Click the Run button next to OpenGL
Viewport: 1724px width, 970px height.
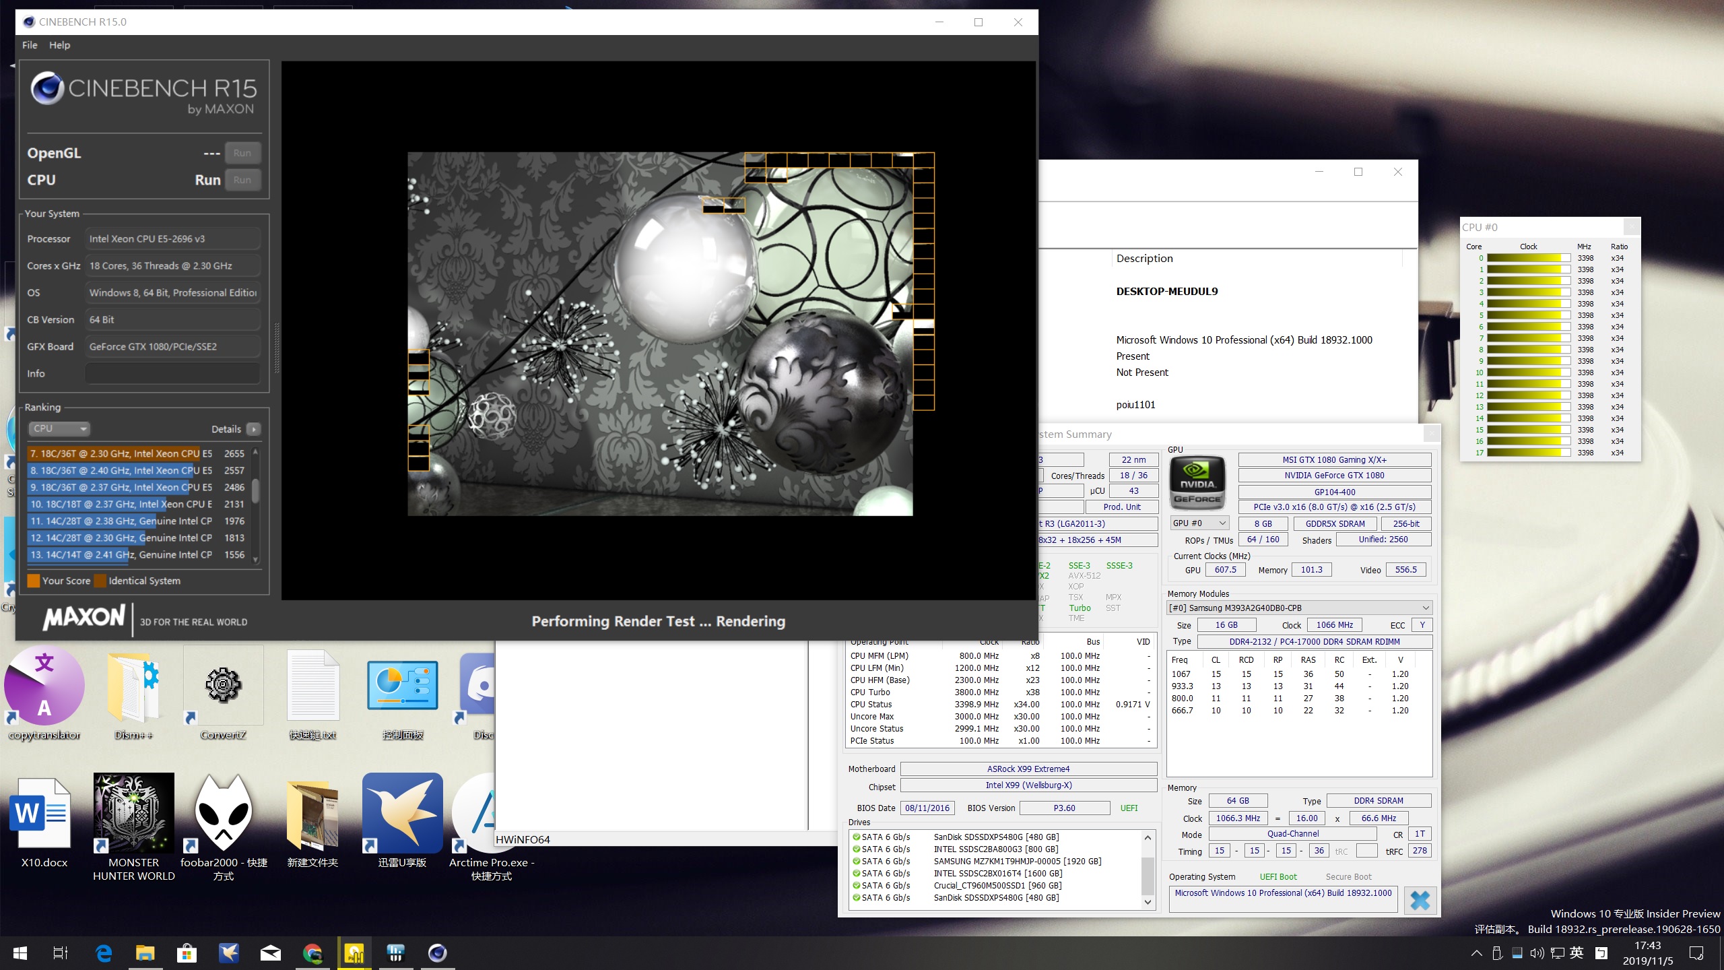click(242, 153)
